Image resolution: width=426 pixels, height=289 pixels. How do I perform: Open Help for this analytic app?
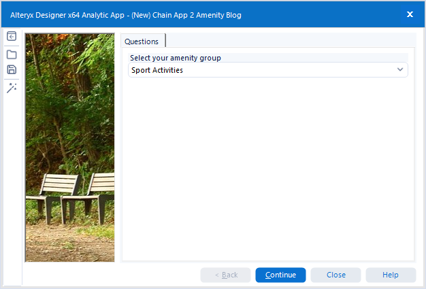[x=391, y=275]
